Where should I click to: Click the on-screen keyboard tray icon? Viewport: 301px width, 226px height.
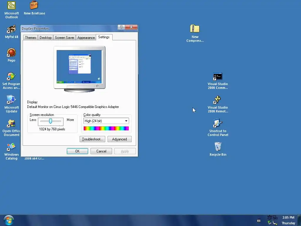(x=259, y=220)
